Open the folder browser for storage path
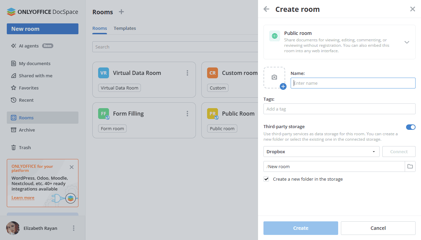 pyautogui.click(x=410, y=166)
